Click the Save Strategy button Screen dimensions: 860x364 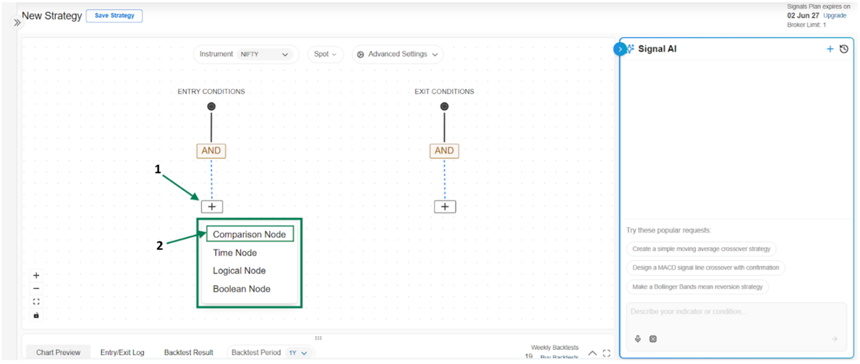(114, 16)
